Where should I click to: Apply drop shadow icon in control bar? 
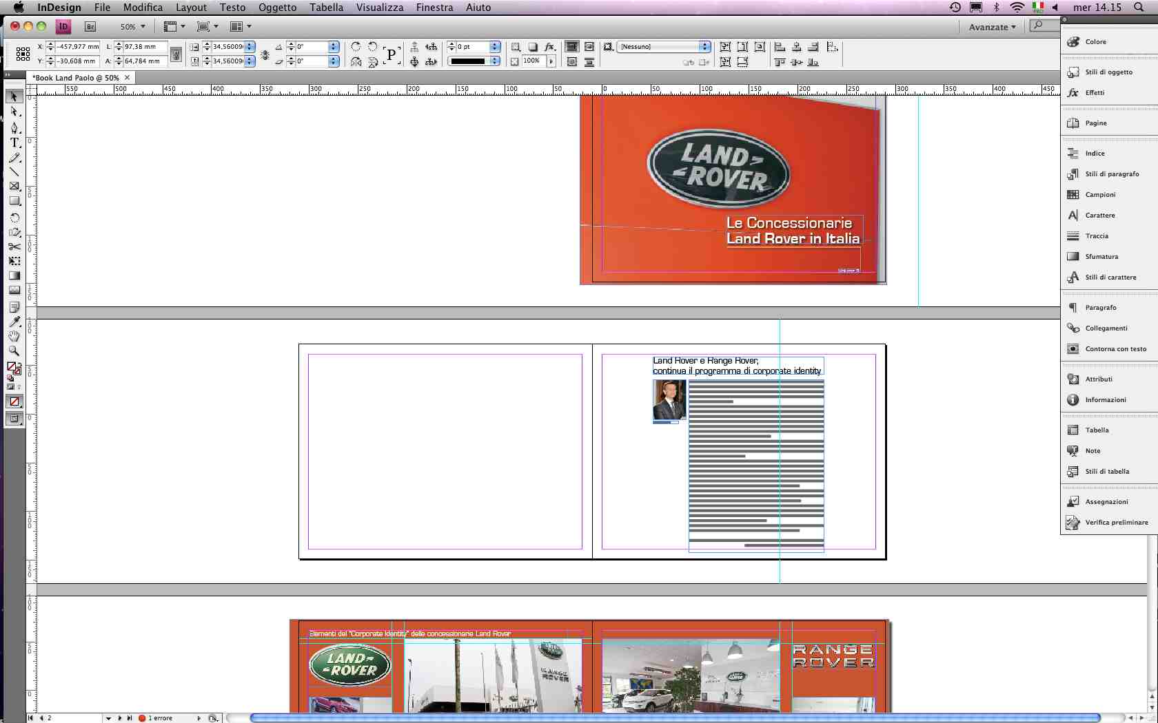(532, 47)
